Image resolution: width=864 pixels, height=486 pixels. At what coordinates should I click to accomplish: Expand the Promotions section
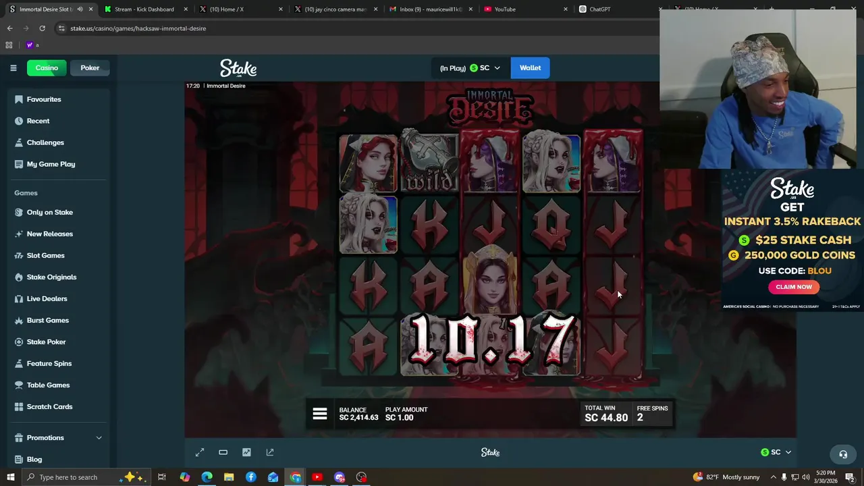pos(57,437)
